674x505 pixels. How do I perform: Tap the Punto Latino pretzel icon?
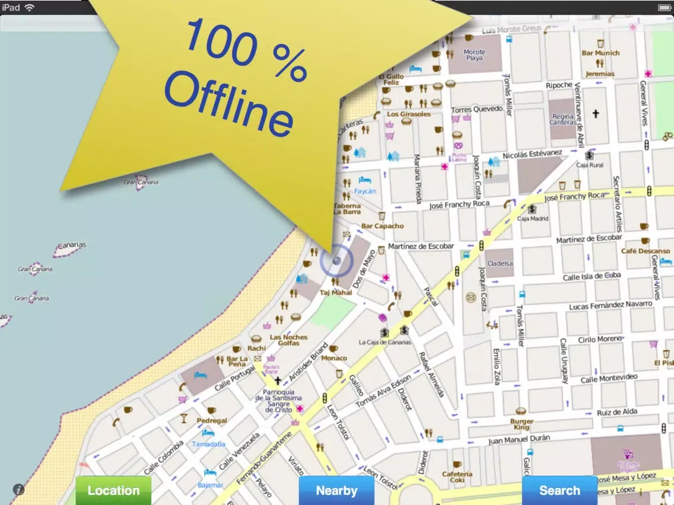[458, 146]
